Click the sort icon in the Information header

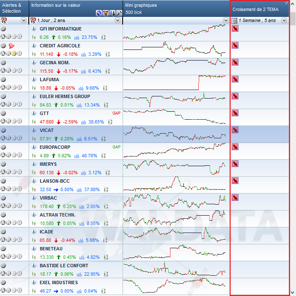(112, 13)
